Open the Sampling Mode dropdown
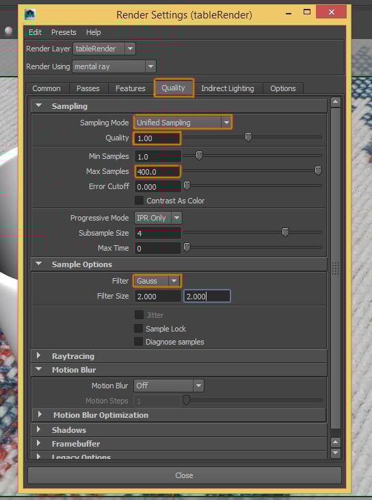This screenshot has height=500, width=372. [x=183, y=123]
